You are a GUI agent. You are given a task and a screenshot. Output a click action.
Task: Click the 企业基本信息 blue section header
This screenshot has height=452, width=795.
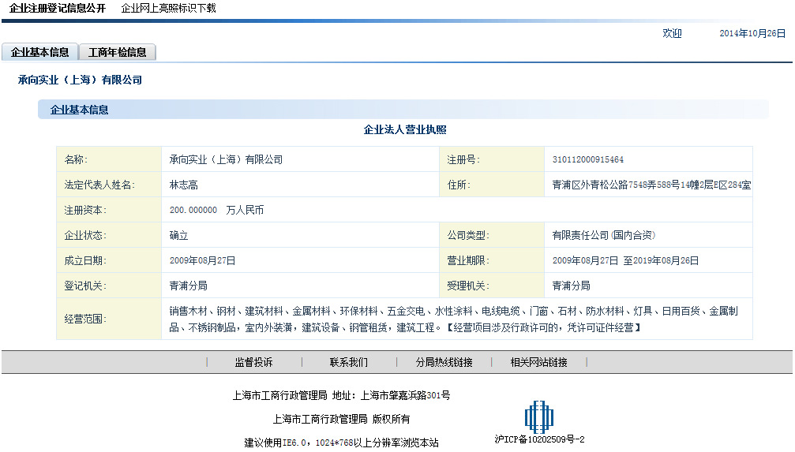pyautogui.click(x=80, y=110)
